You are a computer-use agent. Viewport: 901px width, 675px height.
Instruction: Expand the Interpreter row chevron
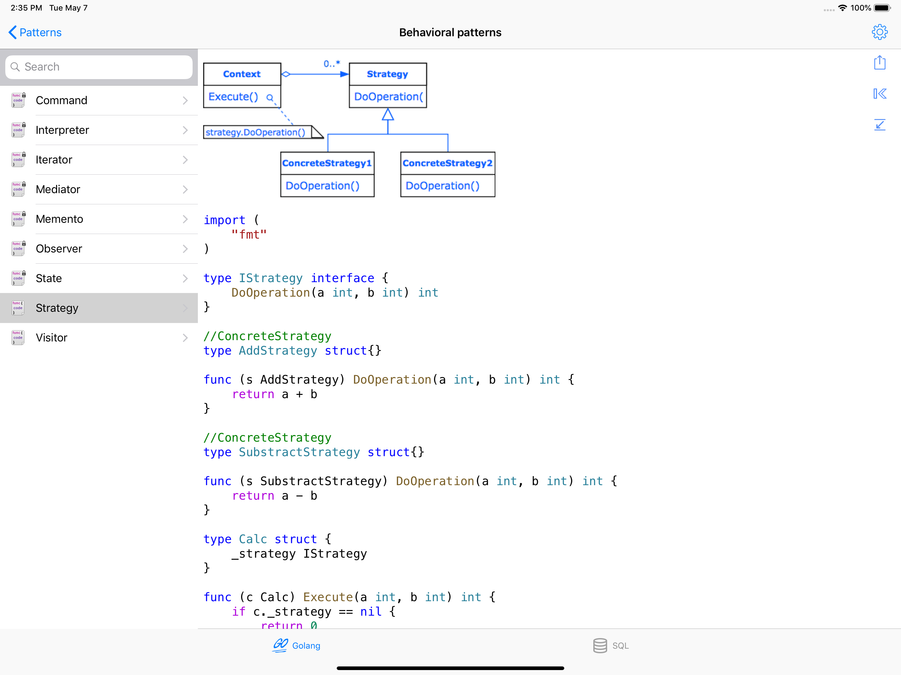tap(185, 130)
